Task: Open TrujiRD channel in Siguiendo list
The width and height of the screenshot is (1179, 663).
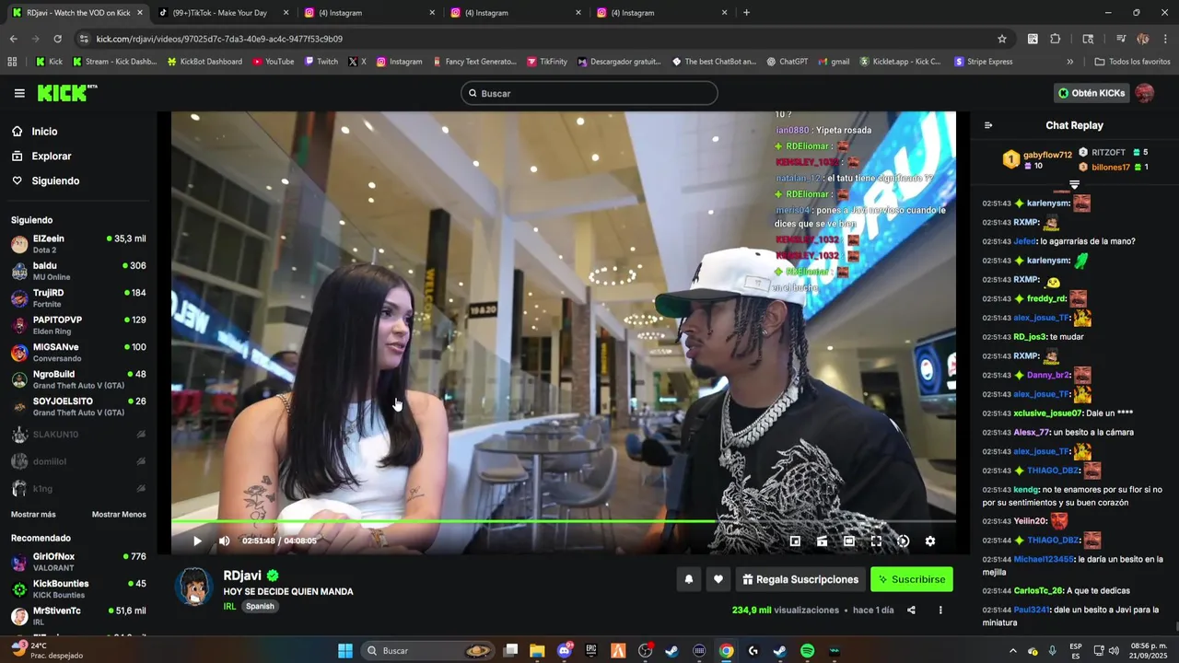Action: (x=78, y=298)
